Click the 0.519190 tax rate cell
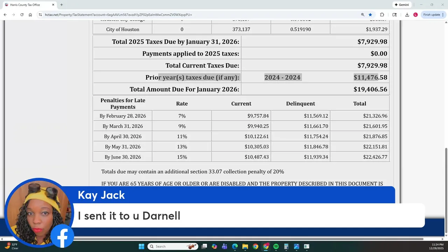The image size is (448, 252). click(x=300, y=29)
